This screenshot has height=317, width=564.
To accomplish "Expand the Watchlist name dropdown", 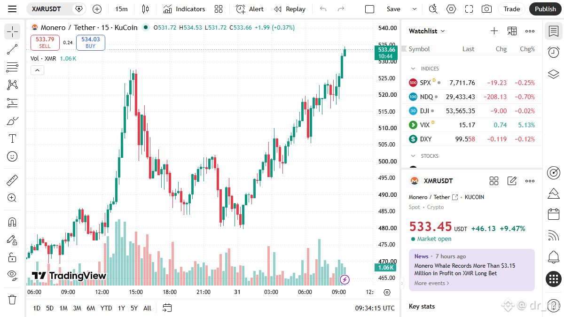I will tap(427, 31).
